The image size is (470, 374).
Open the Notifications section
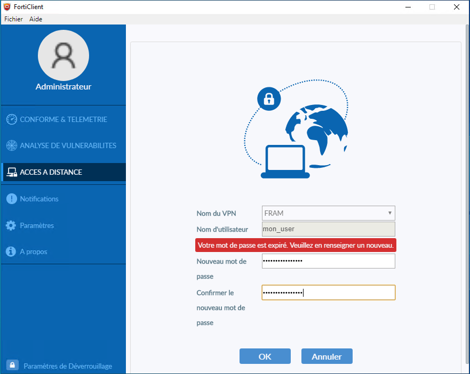pos(63,199)
